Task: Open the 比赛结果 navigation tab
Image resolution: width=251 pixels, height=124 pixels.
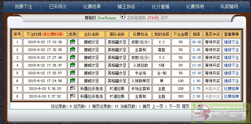Action: (92, 7)
